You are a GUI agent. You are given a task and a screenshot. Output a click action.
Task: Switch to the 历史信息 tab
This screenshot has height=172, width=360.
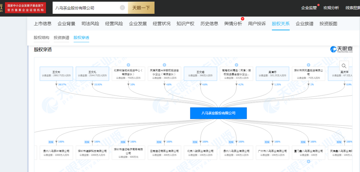pos(209,24)
